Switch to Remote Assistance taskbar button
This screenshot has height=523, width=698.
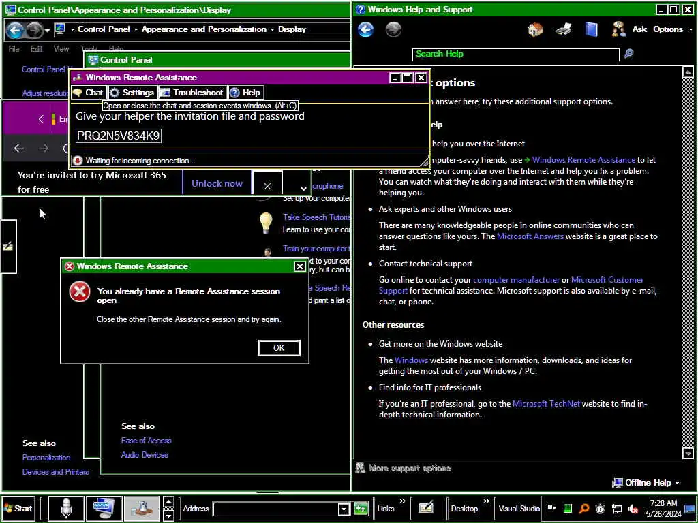click(x=142, y=508)
